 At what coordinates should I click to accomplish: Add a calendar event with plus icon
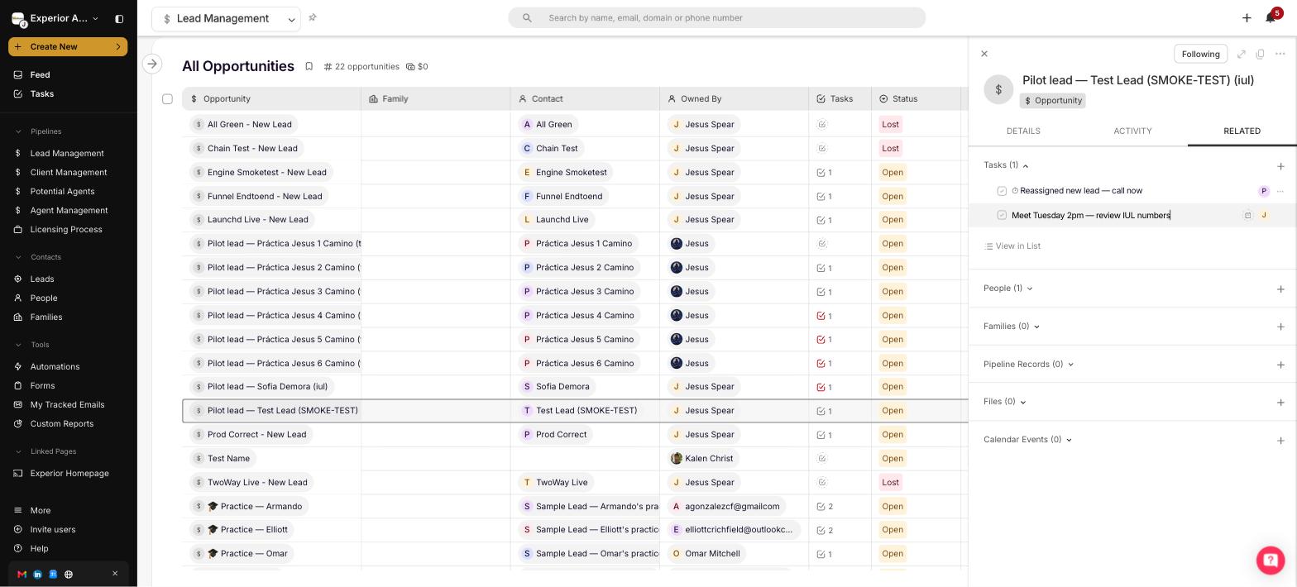coord(1280,441)
